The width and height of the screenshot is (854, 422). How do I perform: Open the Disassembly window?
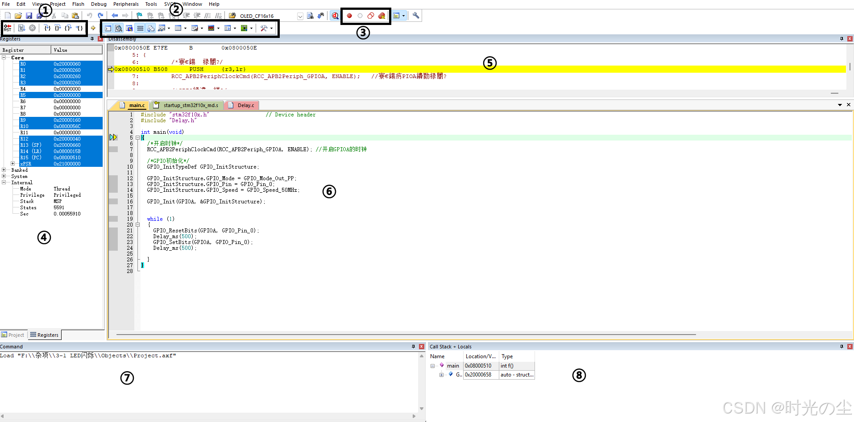click(x=118, y=28)
